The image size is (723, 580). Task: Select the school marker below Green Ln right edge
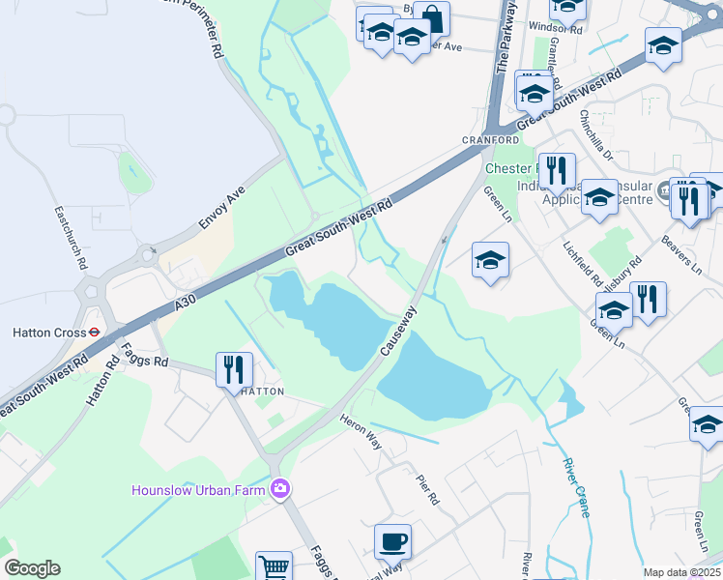pyautogui.click(x=707, y=425)
